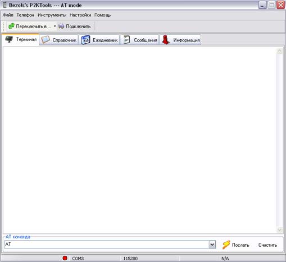This screenshot has height=262, width=286.
Task: Click into the AT command input field
Action: [x=107, y=245]
